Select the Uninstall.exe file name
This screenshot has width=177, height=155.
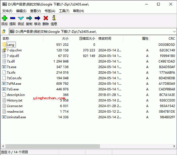(16, 117)
